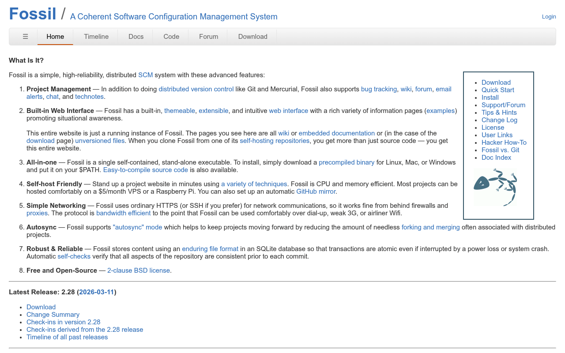Click the self-checks link

[x=74, y=256]
